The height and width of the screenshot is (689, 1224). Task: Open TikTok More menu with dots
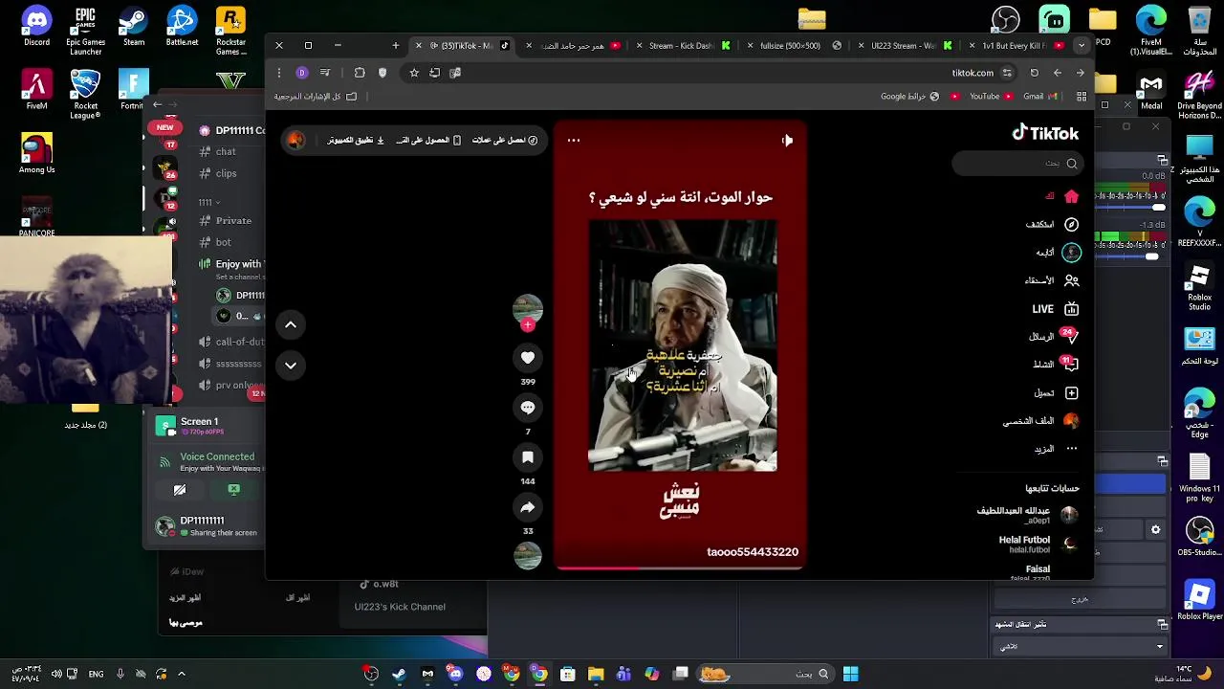(x=1056, y=448)
